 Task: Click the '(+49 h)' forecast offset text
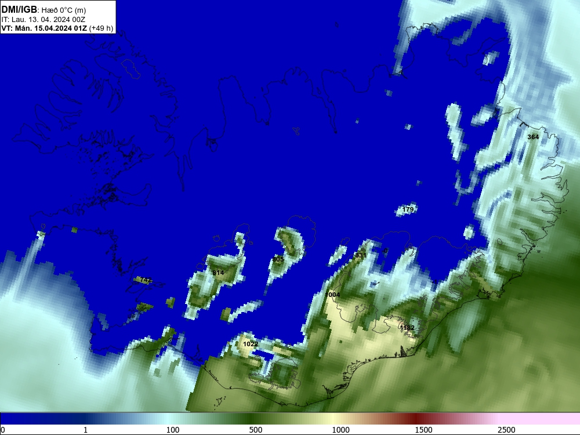(x=101, y=28)
